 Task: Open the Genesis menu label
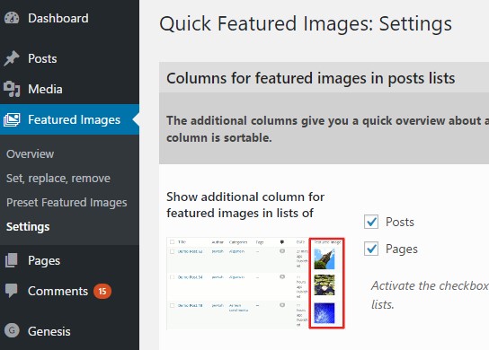pos(49,331)
